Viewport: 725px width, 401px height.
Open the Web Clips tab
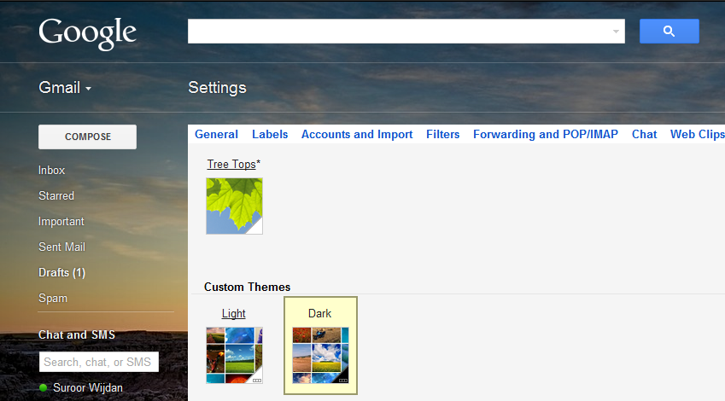pyautogui.click(x=698, y=135)
